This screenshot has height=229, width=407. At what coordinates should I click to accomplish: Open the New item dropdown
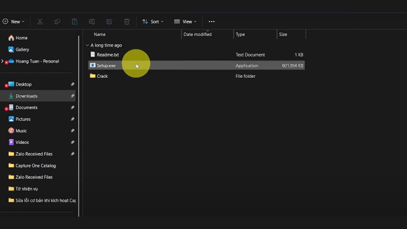(x=14, y=22)
